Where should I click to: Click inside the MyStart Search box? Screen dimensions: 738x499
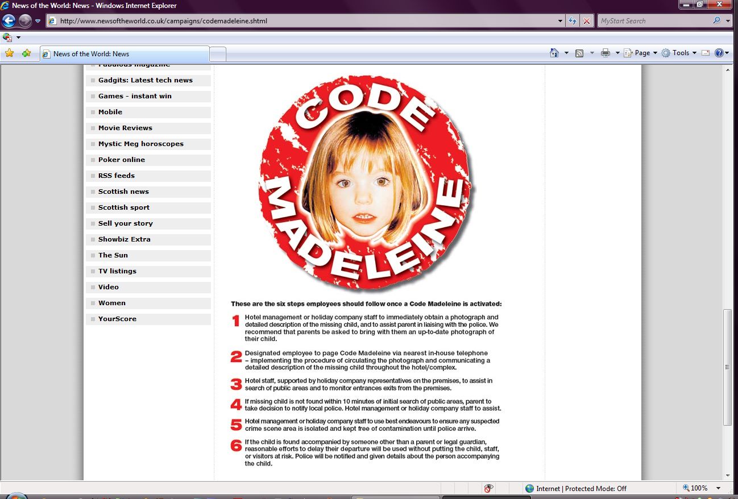coord(654,21)
